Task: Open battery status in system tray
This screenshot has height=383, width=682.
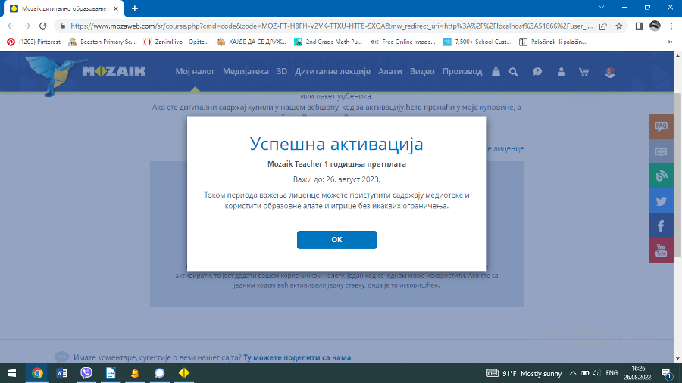Action: pos(585,373)
